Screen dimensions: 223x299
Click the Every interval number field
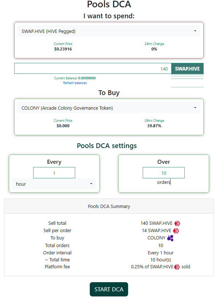point(54,173)
